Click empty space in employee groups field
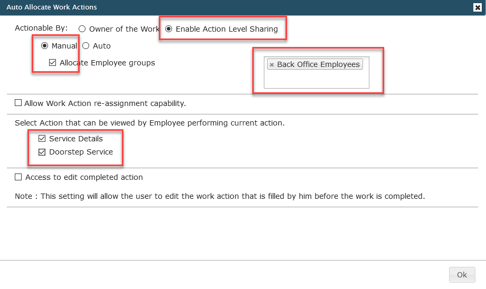This screenshot has height=289, width=486. coord(316,80)
